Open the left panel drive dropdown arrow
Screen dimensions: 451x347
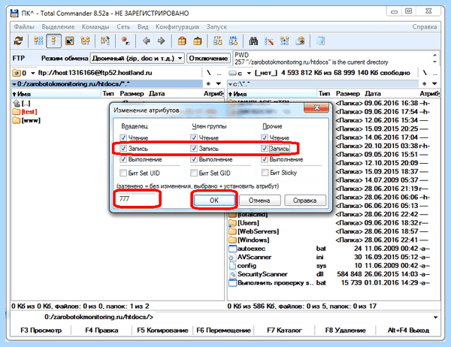pos(33,73)
